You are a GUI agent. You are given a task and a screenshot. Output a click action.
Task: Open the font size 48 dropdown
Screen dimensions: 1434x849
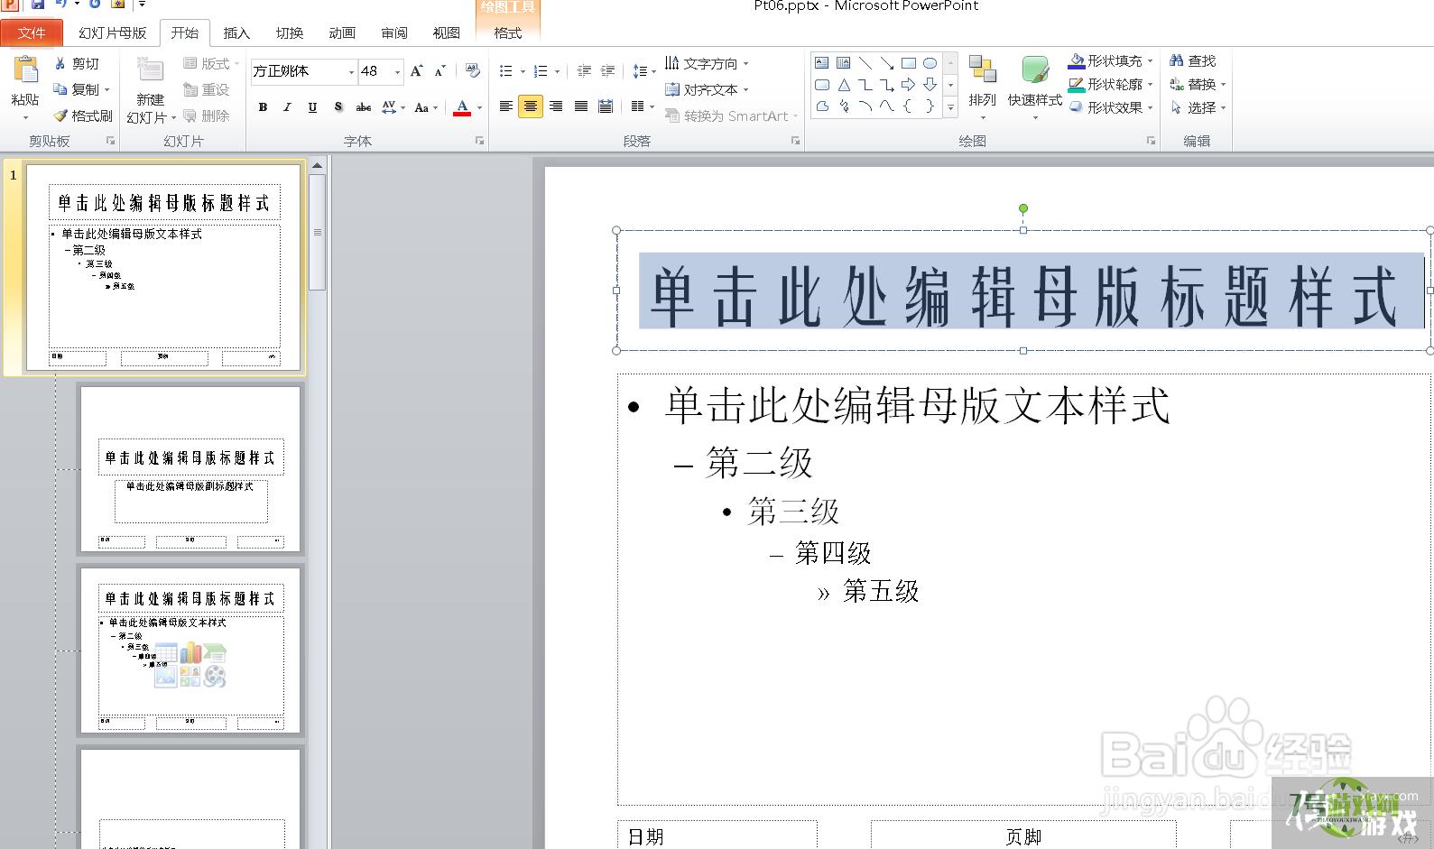coord(397,71)
